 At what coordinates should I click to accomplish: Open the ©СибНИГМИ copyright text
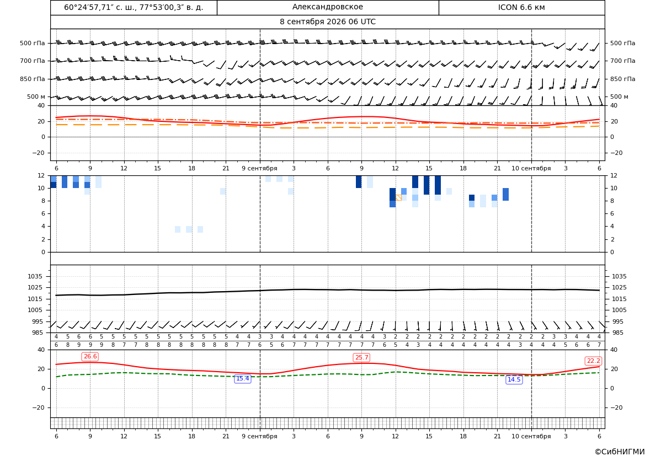pyautogui.click(x=620, y=452)
